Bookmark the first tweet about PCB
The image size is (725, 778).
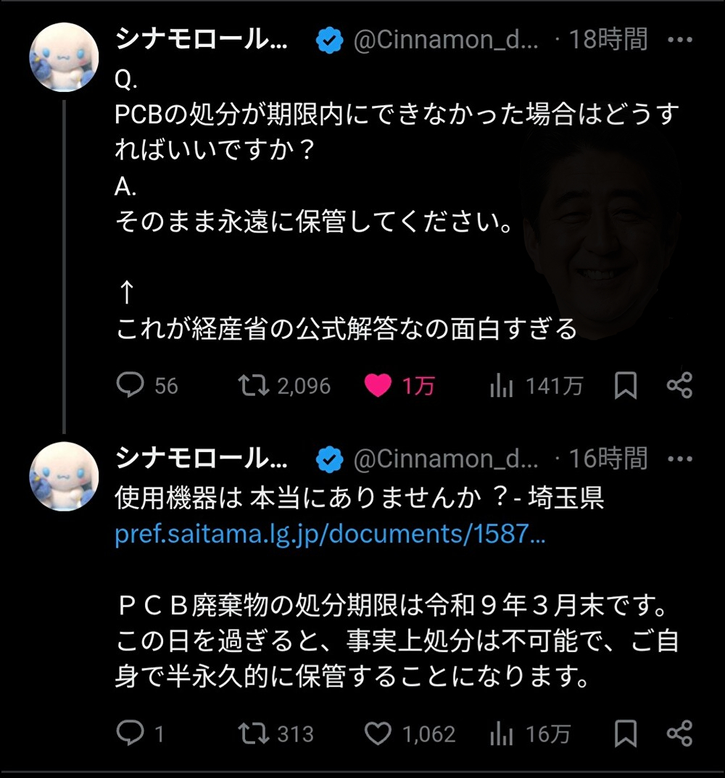[625, 385]
